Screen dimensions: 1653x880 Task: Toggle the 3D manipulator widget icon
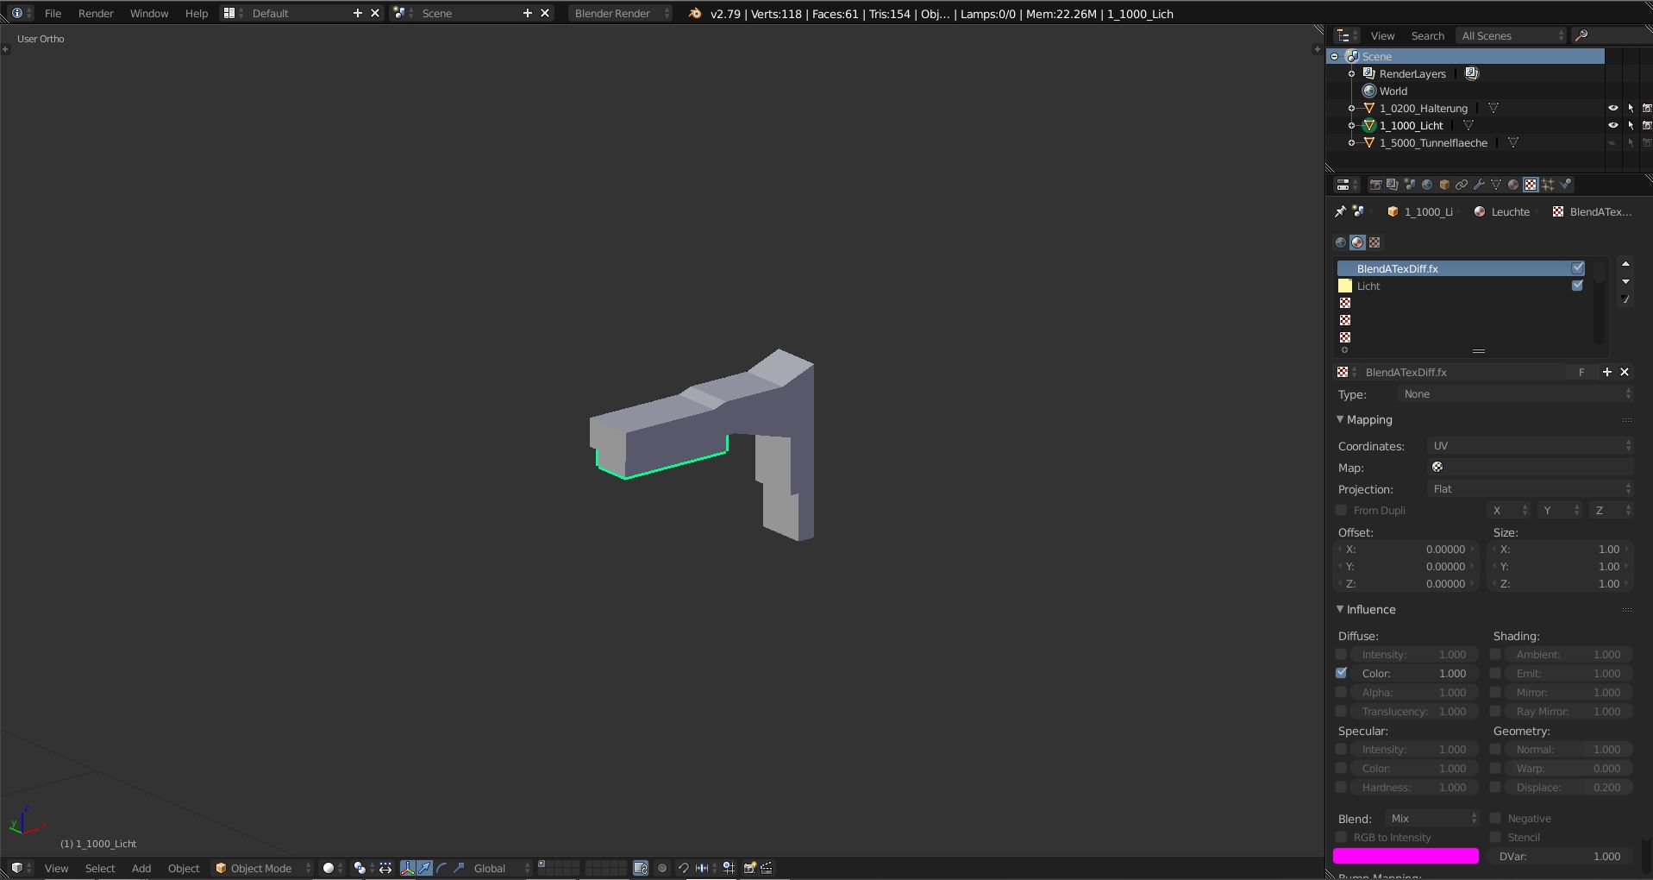click(407, 868)
